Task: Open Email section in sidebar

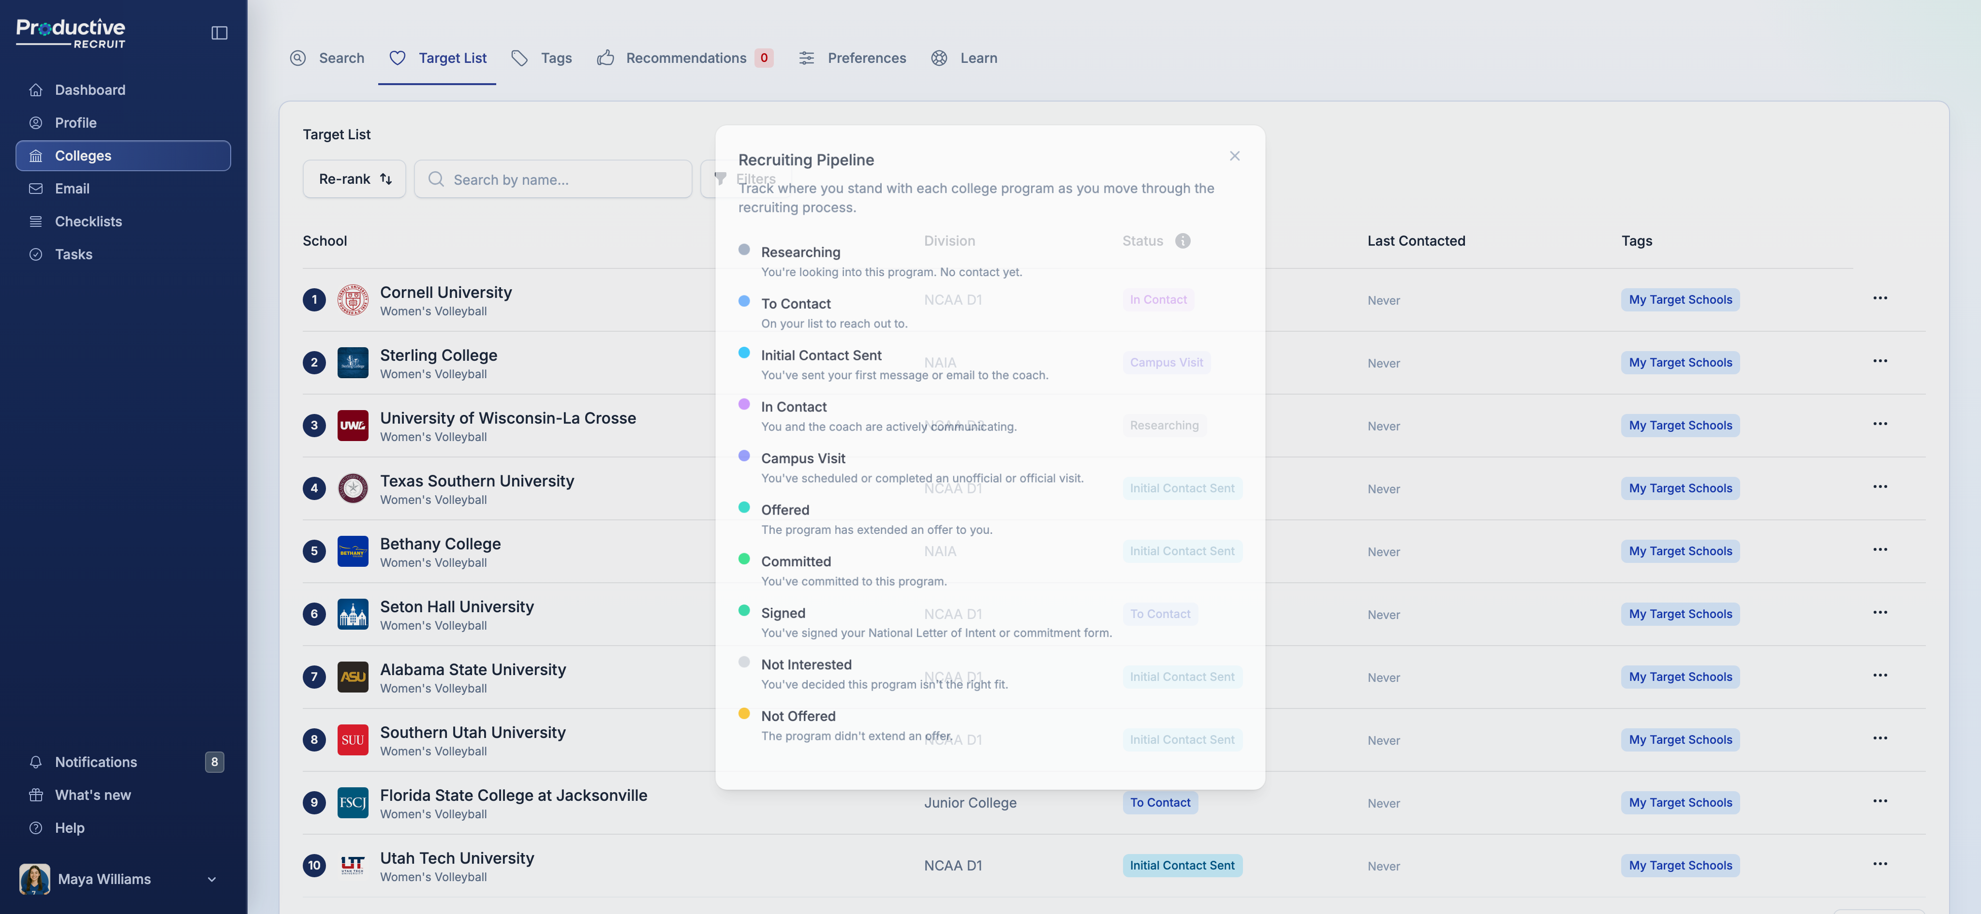Action: tap(123, 188)
